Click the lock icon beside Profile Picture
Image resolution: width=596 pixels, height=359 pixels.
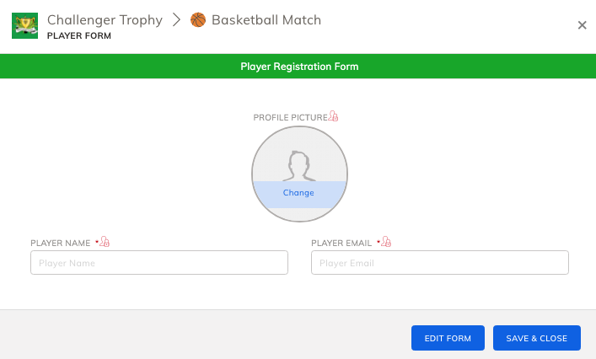coord(333,115)
